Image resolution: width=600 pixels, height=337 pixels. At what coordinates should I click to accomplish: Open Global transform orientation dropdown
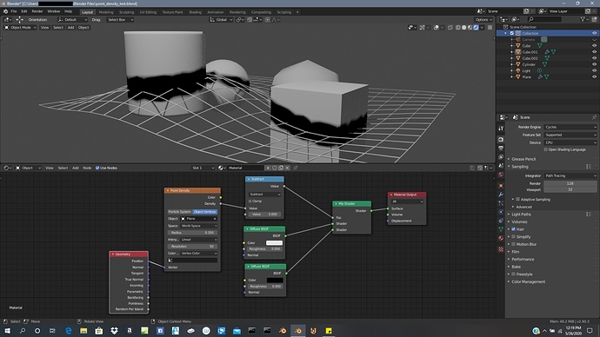point(221,19)
